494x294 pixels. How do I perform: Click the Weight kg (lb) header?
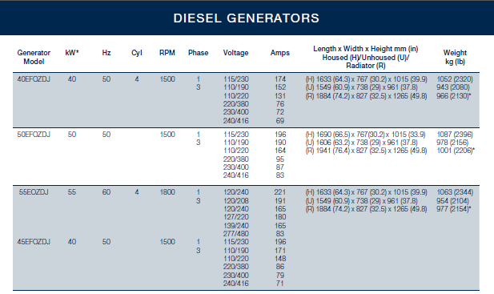[455, 57]
